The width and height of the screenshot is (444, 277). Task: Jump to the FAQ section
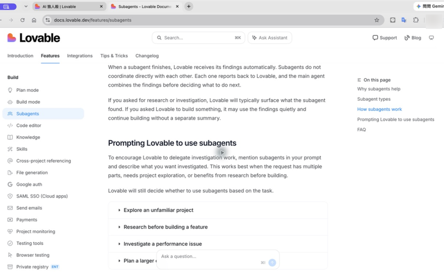(361, 130)
